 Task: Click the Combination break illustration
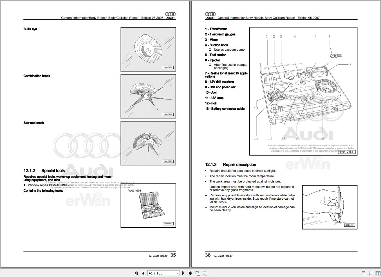tap(148, 96)
